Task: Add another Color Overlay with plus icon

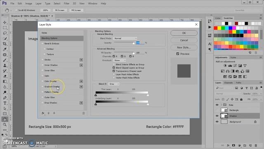Action: coord(81,82)
